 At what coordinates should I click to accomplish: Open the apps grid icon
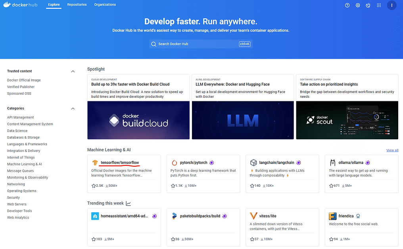click(379, 5)
